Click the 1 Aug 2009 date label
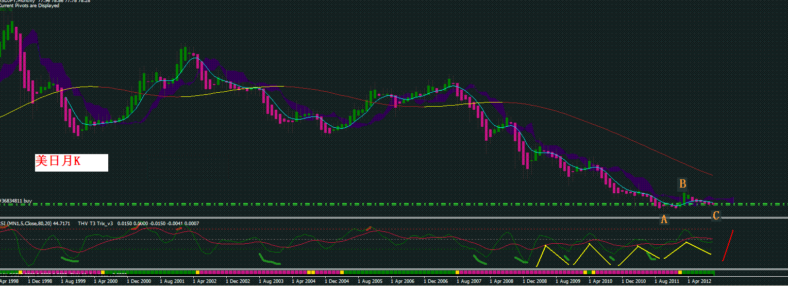Viewport: 788px width, 286px height. pyautogui.click(x=567, y=282)
